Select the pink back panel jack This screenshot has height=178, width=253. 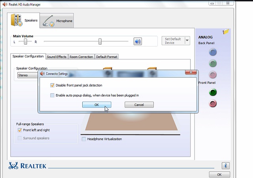213,74
